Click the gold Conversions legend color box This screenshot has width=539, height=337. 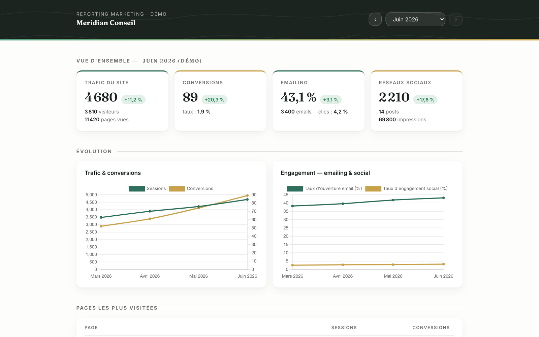coord(177,189)
